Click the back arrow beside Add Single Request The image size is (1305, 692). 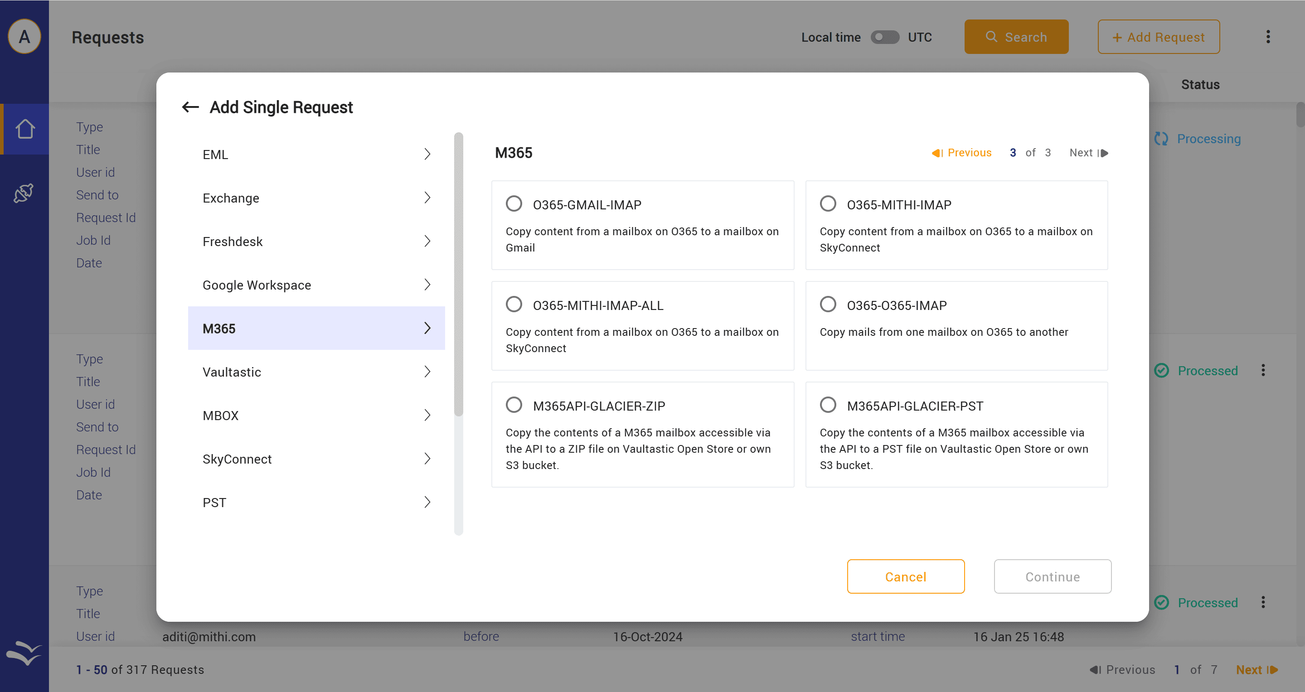(190, 107)
